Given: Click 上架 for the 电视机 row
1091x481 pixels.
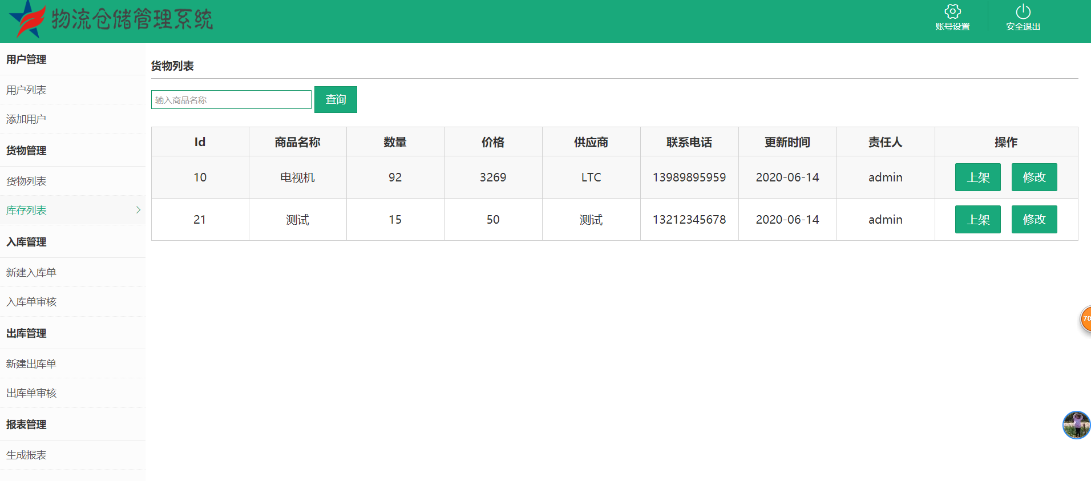Looking at the screenshot, I should coord(978,177).
